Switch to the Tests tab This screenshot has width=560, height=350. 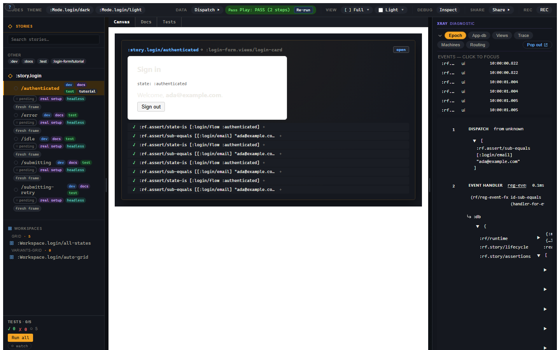(169, 22)
